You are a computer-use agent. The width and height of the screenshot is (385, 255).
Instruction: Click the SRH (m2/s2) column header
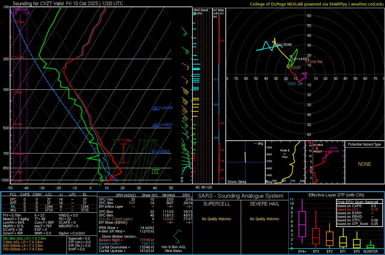pos(126,195)
